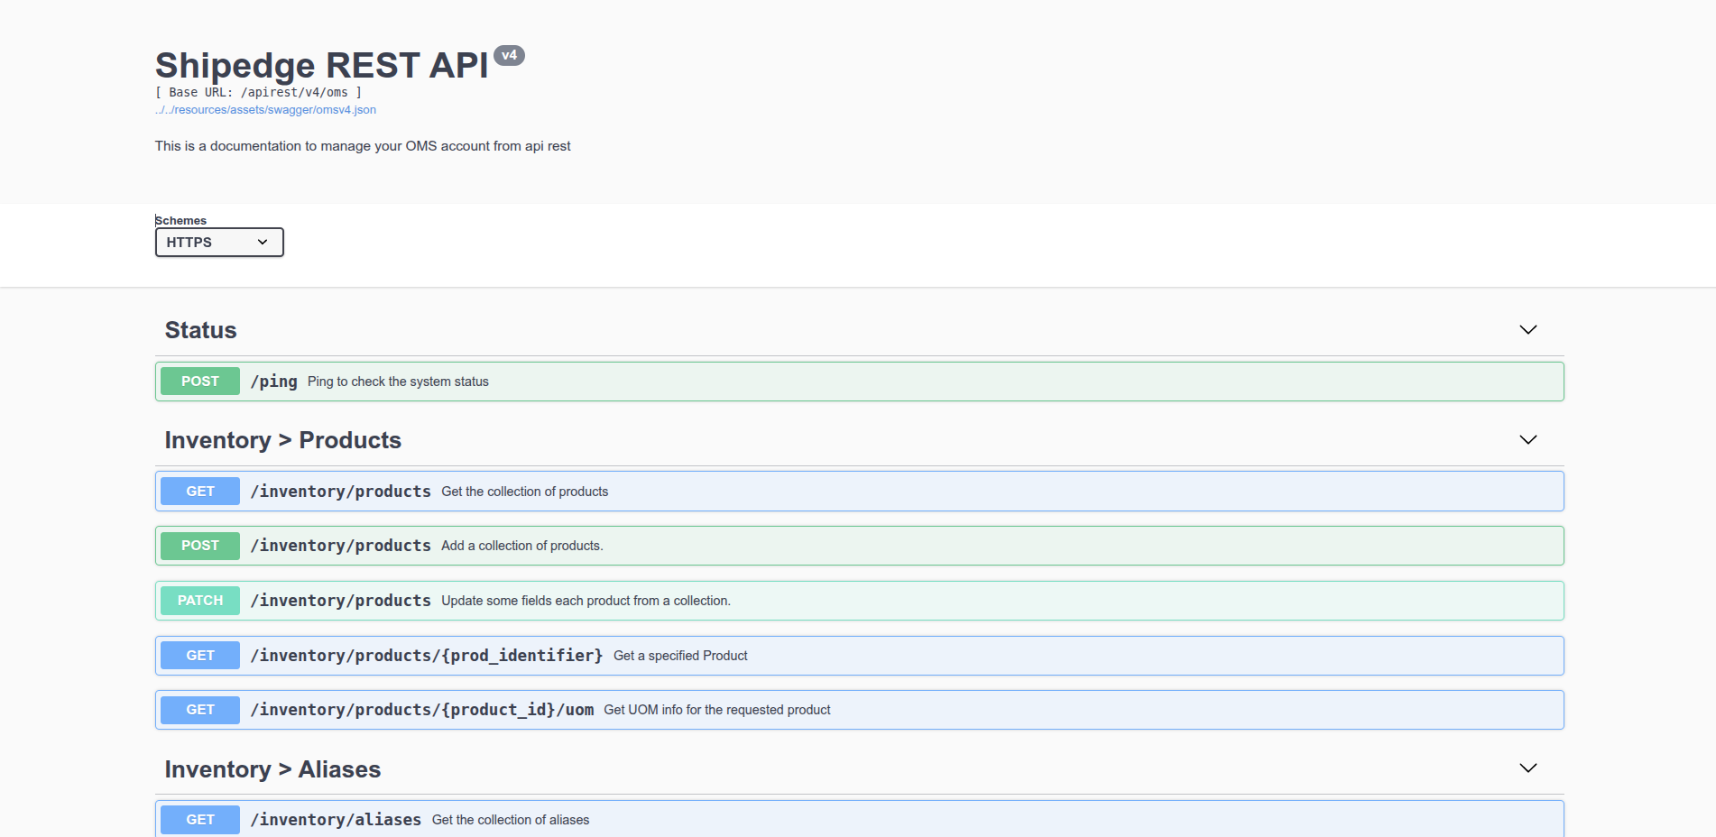
Task: Click the GET badge on the uom endpoint
Action: tap(199, 710)
